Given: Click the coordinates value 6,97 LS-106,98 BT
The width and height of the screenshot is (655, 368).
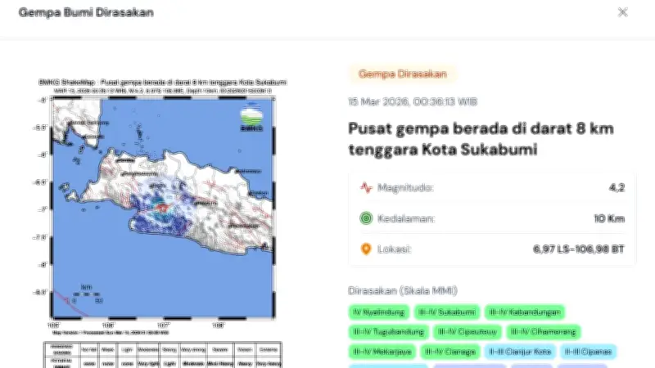Looking at the screenshot, I should click(x=580, y=249).
